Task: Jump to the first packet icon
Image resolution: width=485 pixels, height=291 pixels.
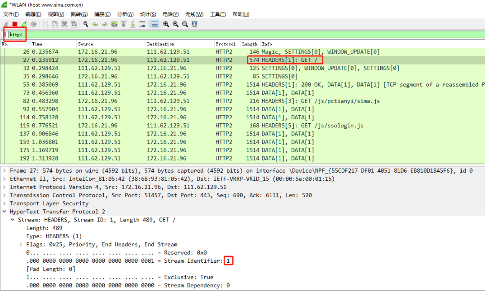Action: click(x=123, y=24)
